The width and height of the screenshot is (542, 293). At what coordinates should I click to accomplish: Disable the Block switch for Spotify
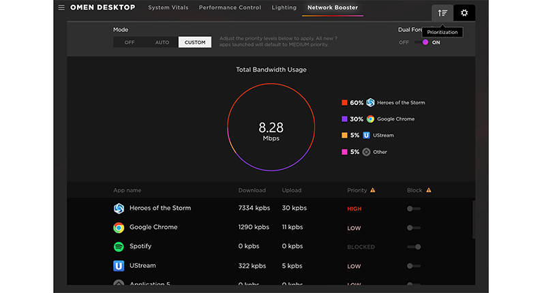click(414, 247)
